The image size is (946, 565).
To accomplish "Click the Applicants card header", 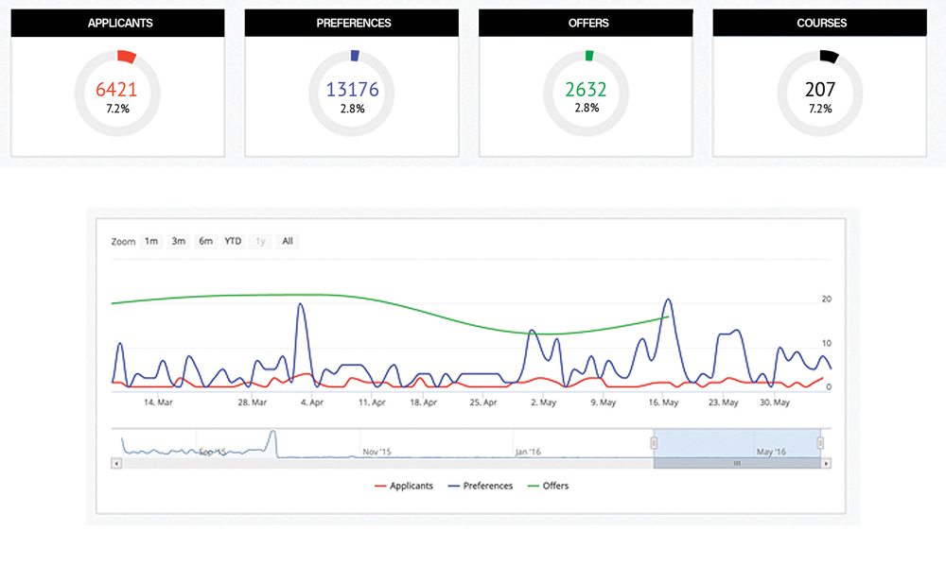I will 117,23.
